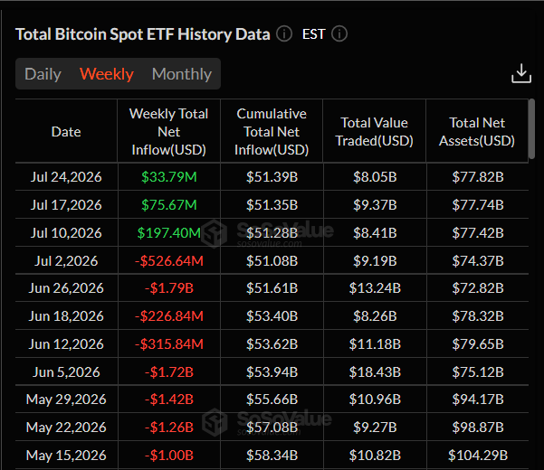
Task: Click the $51.35B cumulative inflow cell
Action: pyautogui.click(x=272, y=205)
